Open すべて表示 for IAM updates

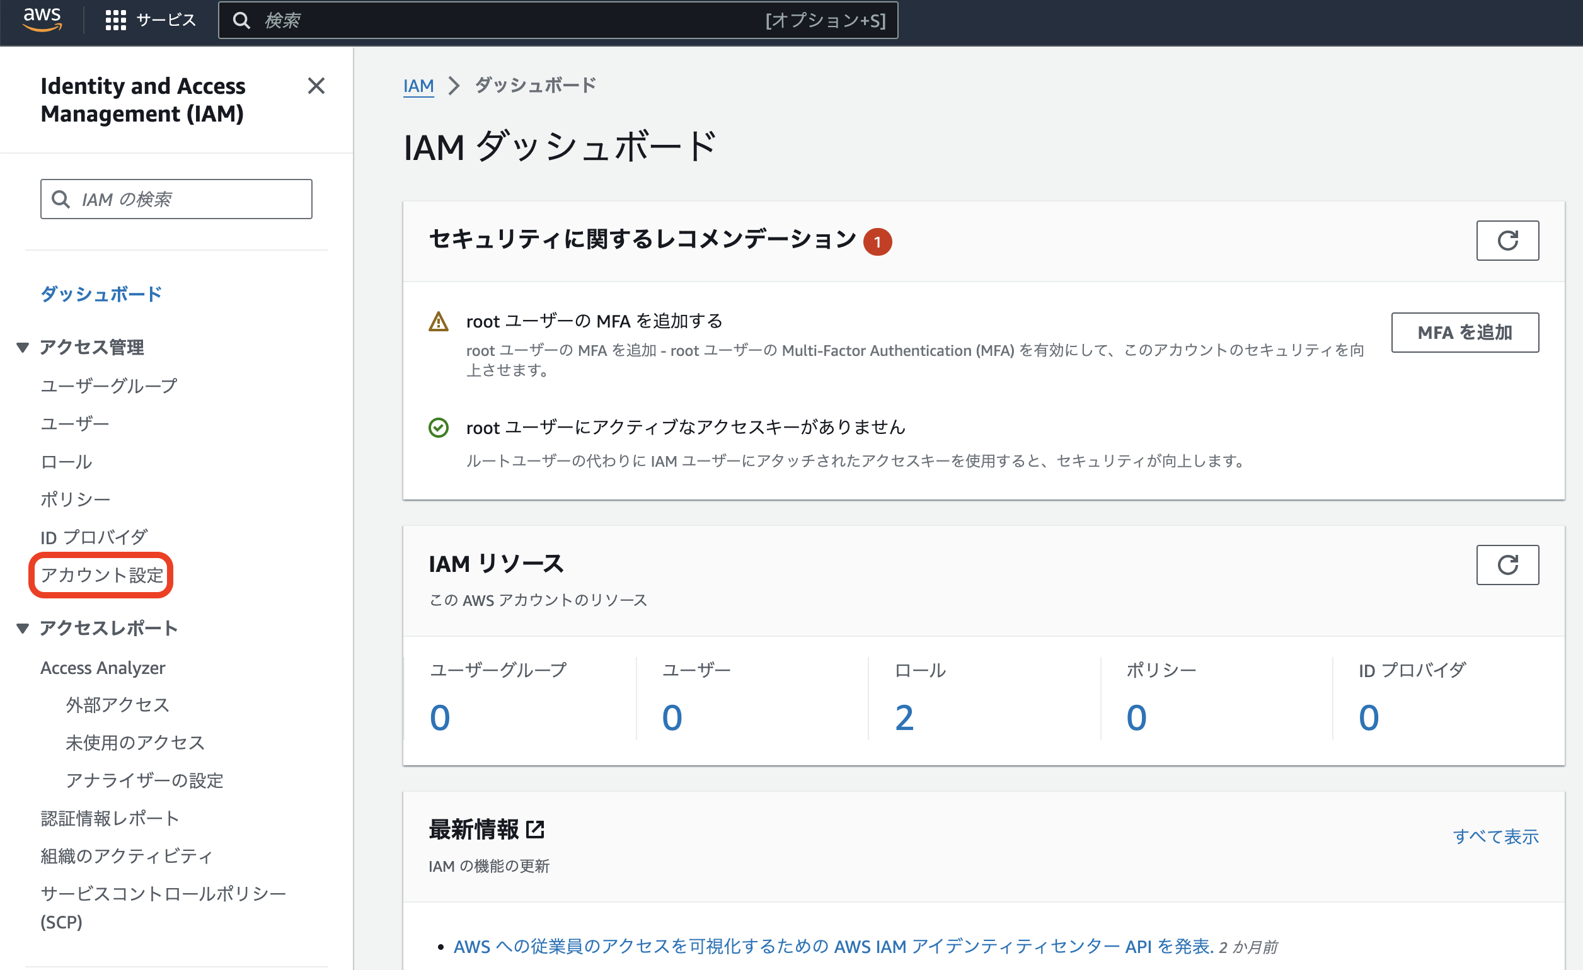(1497, 836)
